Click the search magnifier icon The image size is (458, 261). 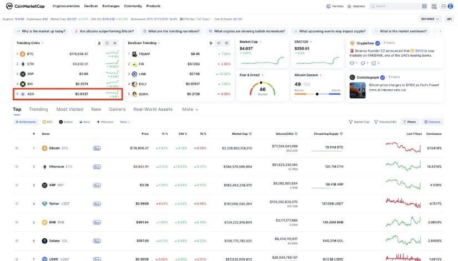click(373, 6)
